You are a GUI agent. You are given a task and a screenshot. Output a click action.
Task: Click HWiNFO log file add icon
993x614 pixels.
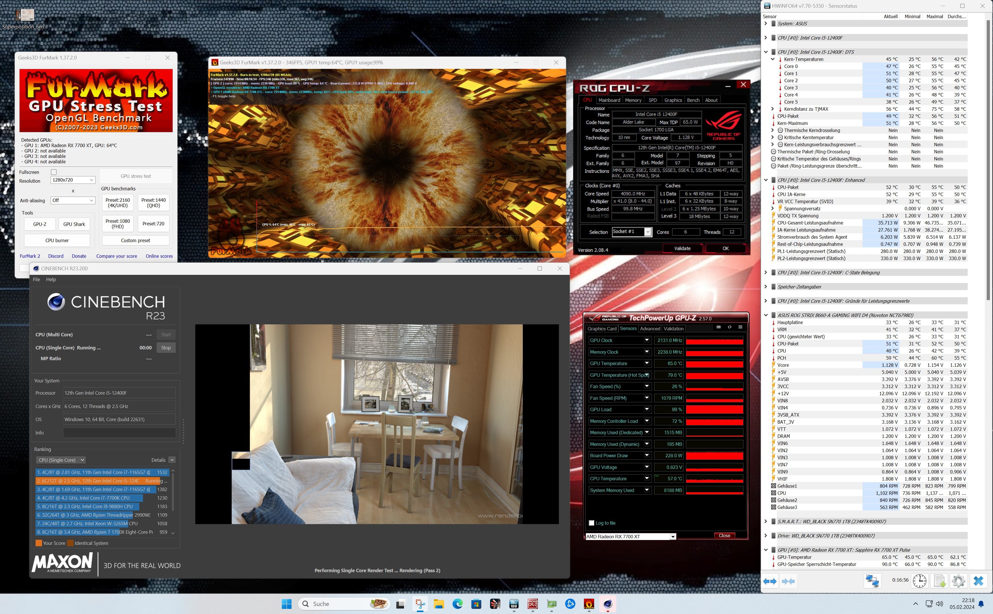[940, 581]
